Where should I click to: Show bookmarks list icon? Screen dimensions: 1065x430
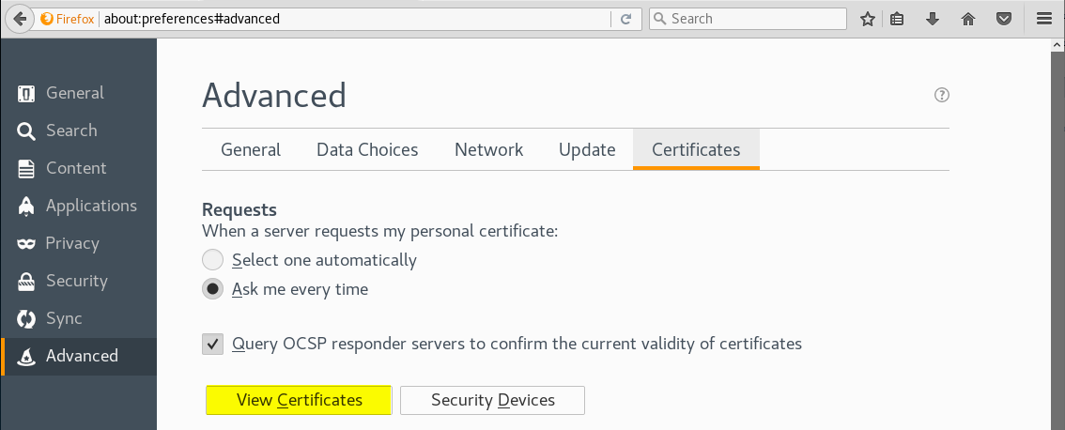(897, 19)
